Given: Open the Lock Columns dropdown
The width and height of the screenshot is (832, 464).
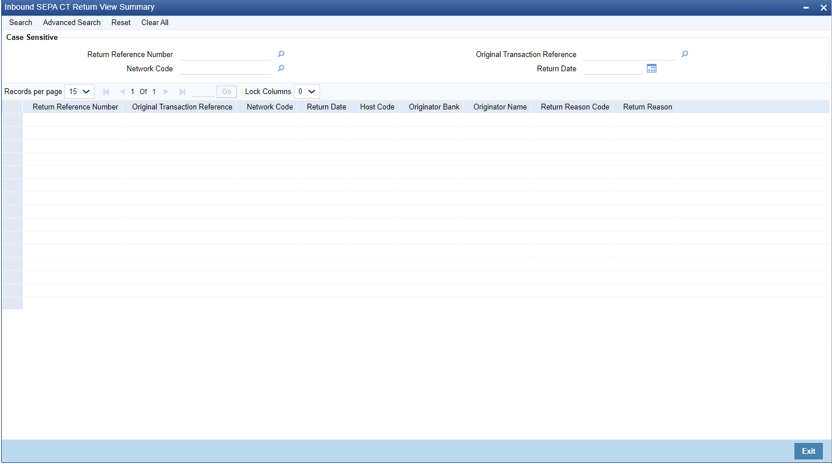Looking at the screenshot, I should (307, 92).
